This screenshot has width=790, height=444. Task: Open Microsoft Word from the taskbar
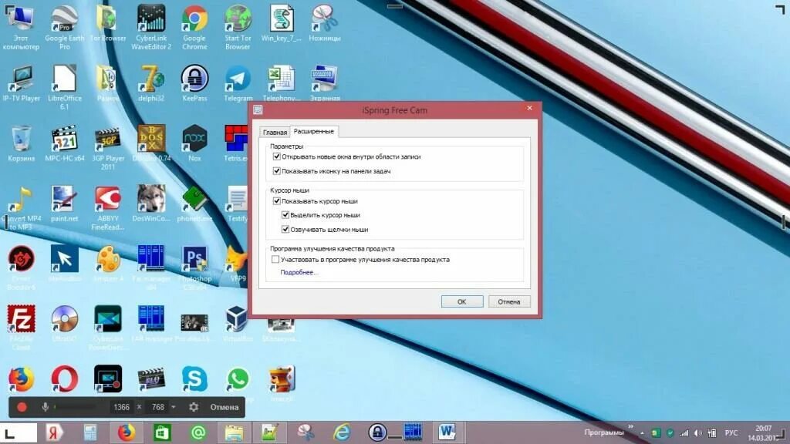tap(447, 432)
